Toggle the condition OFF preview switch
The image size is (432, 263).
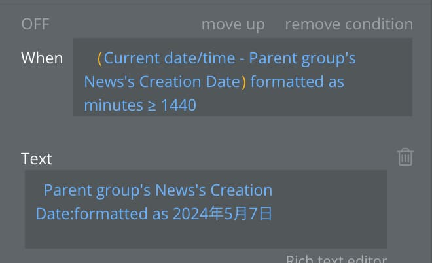pyautogui.click(x=35, y=24)
